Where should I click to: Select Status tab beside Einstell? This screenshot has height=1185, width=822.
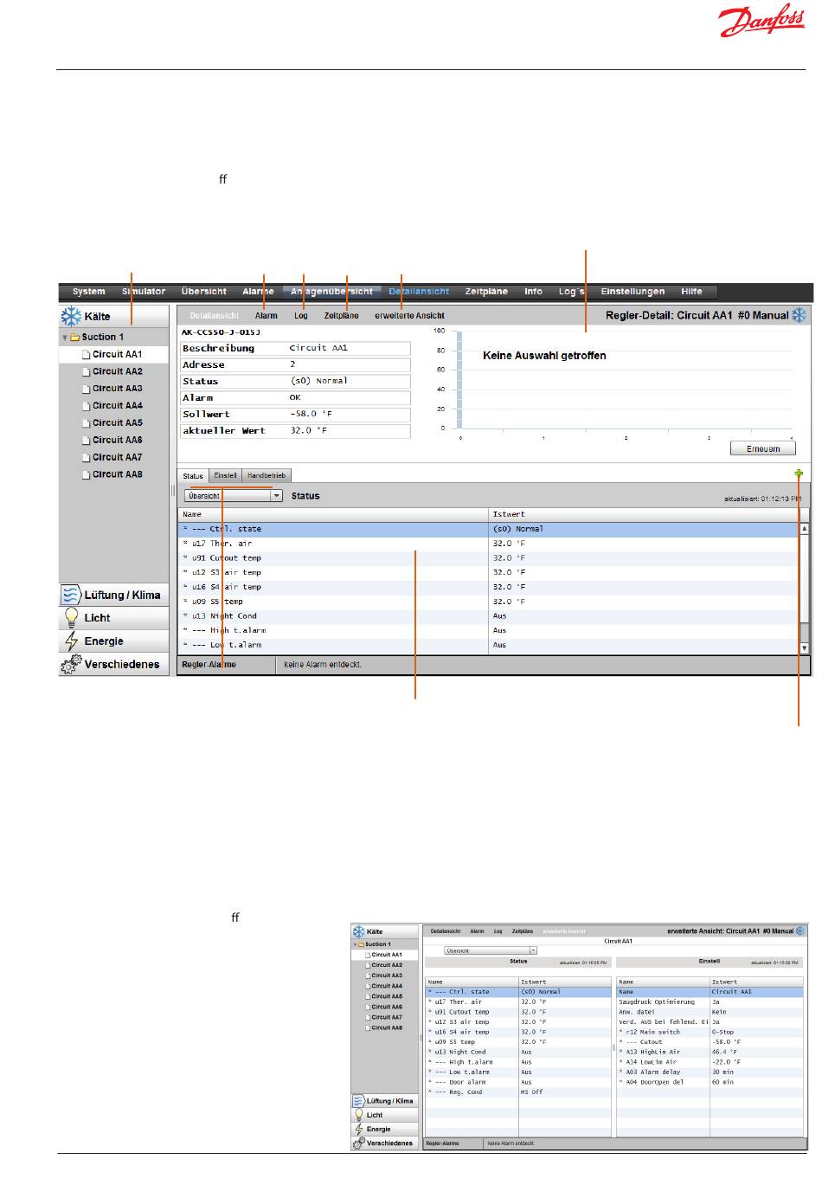pyautogui.click(x=193, y=475)
